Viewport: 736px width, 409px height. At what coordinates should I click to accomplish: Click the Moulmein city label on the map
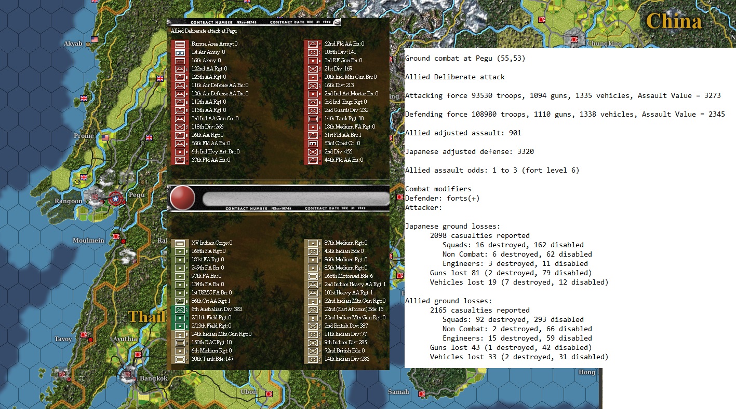(x=89, y=240)
